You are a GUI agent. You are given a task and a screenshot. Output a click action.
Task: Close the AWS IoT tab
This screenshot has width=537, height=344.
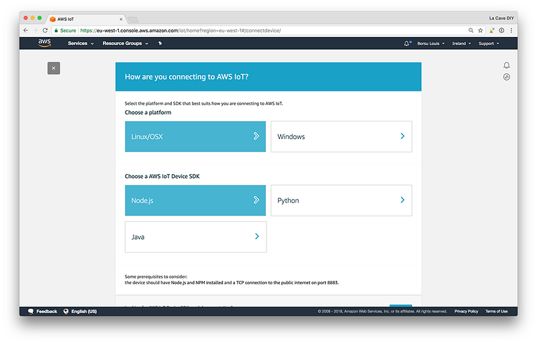121,19
